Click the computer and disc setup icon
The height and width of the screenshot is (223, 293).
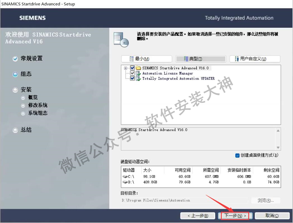point(121,40)
